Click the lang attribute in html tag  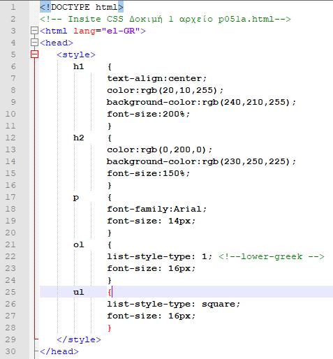84,31
